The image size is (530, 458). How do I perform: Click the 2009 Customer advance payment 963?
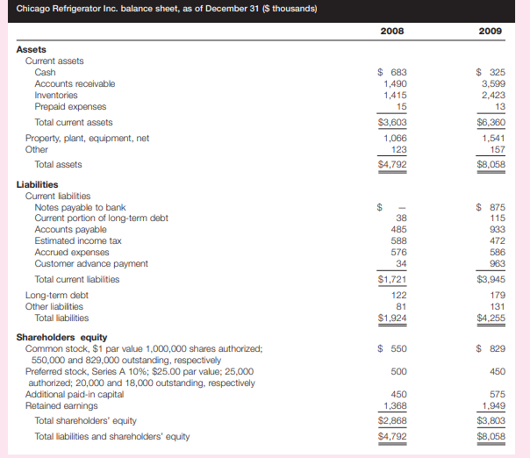(498, 263)
